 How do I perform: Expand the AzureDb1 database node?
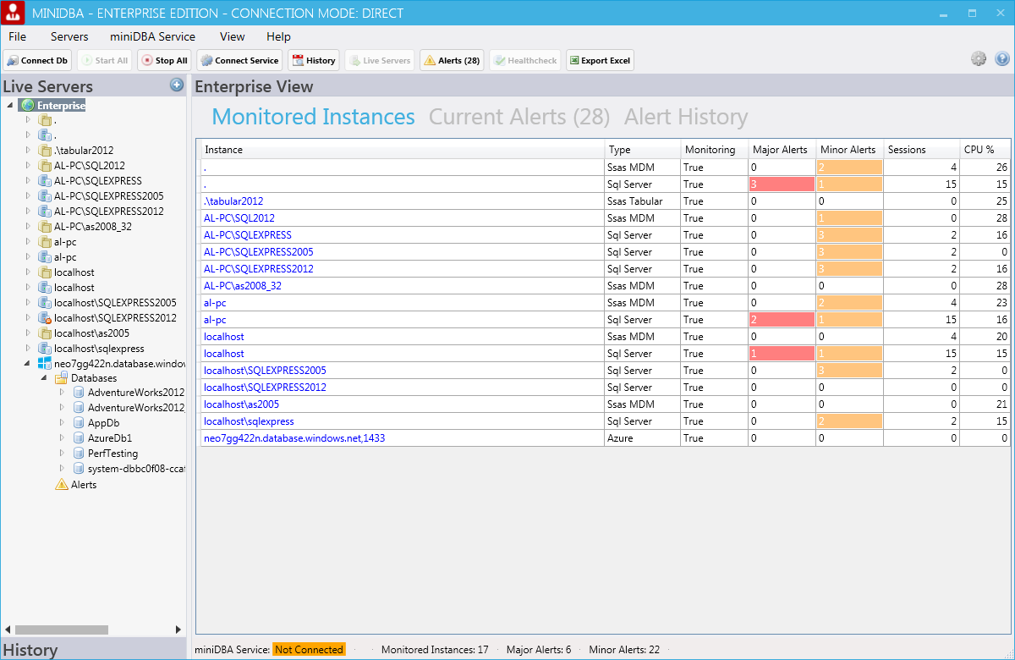tap(62, 437)
